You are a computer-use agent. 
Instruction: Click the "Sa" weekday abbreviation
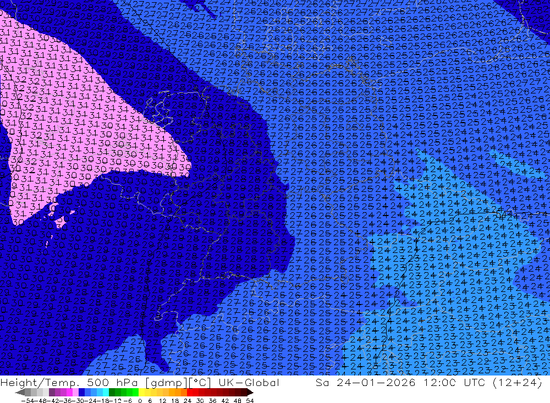click(x=322, y=383)
